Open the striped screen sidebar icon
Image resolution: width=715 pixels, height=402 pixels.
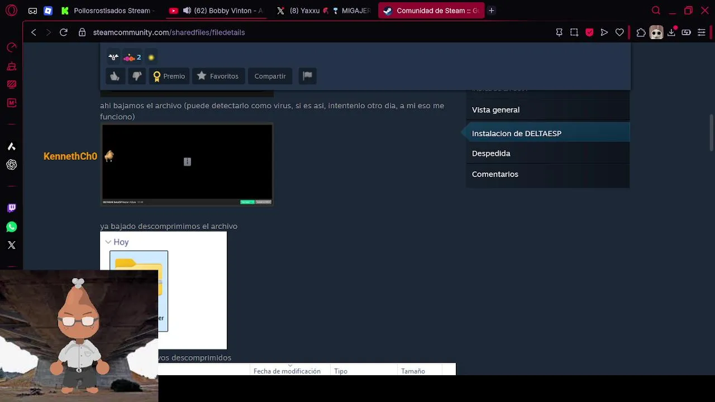(11, 84)
